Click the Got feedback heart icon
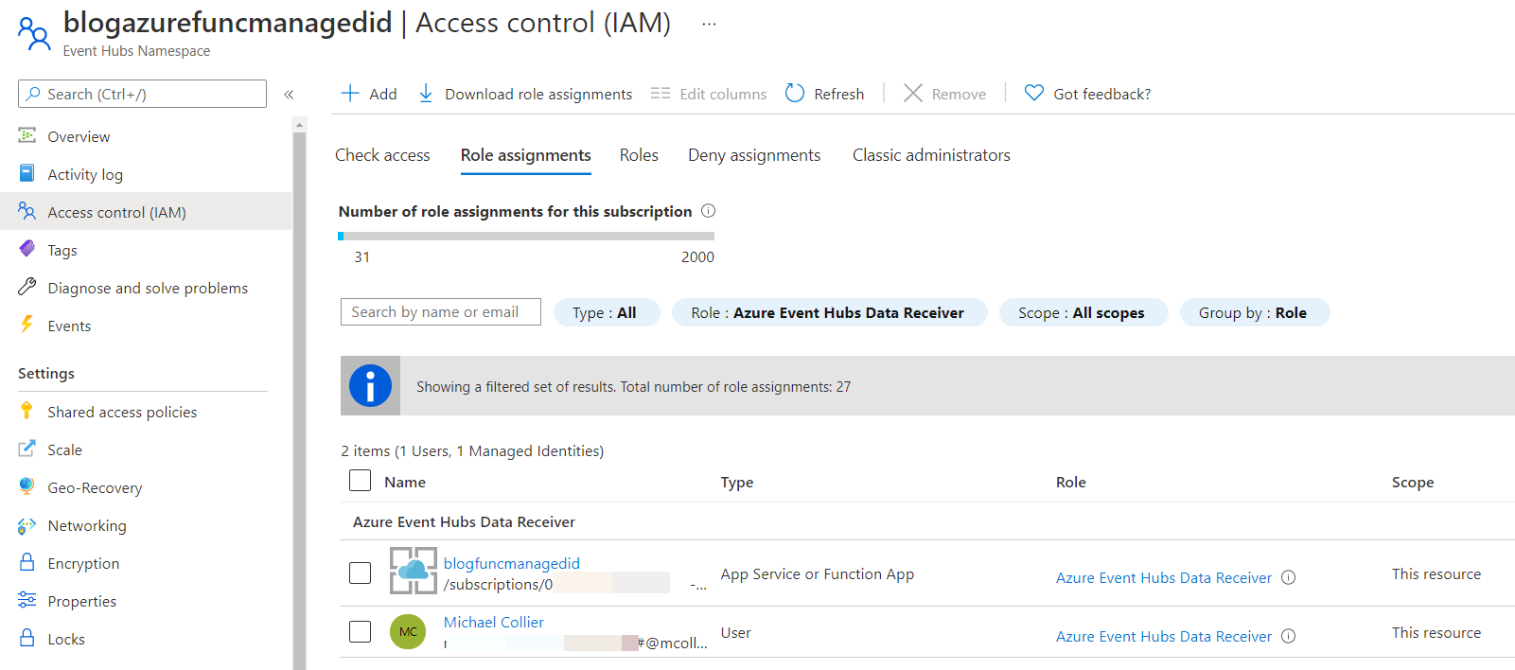 coord(1034,93)
